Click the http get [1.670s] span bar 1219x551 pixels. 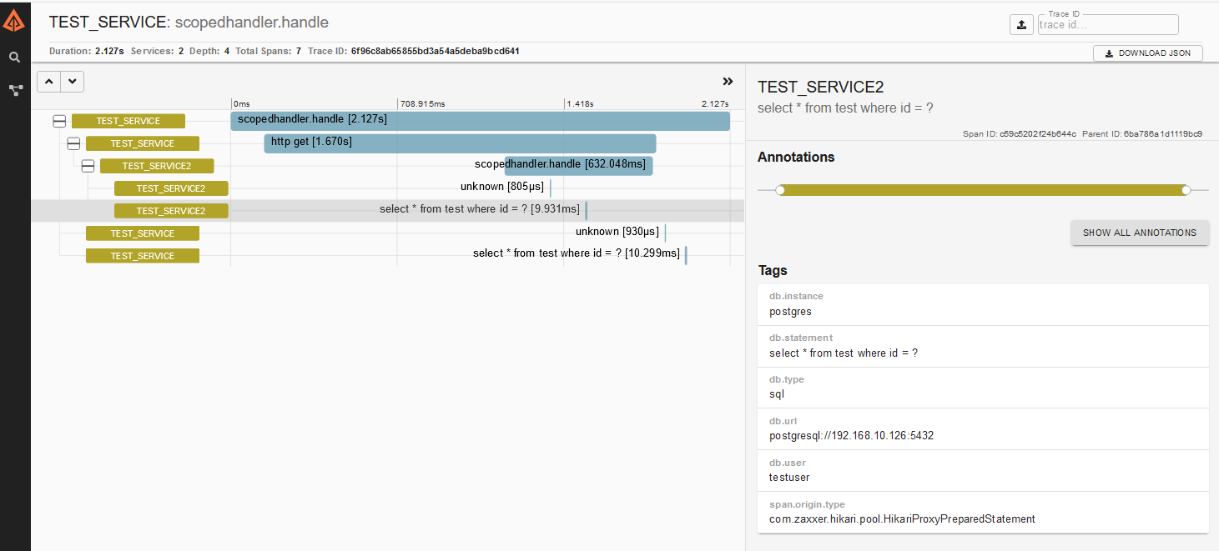click(460, 143)
